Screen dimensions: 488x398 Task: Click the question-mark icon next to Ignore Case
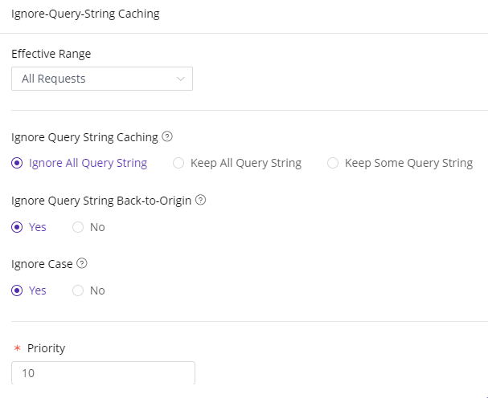(x=82, y=263)
